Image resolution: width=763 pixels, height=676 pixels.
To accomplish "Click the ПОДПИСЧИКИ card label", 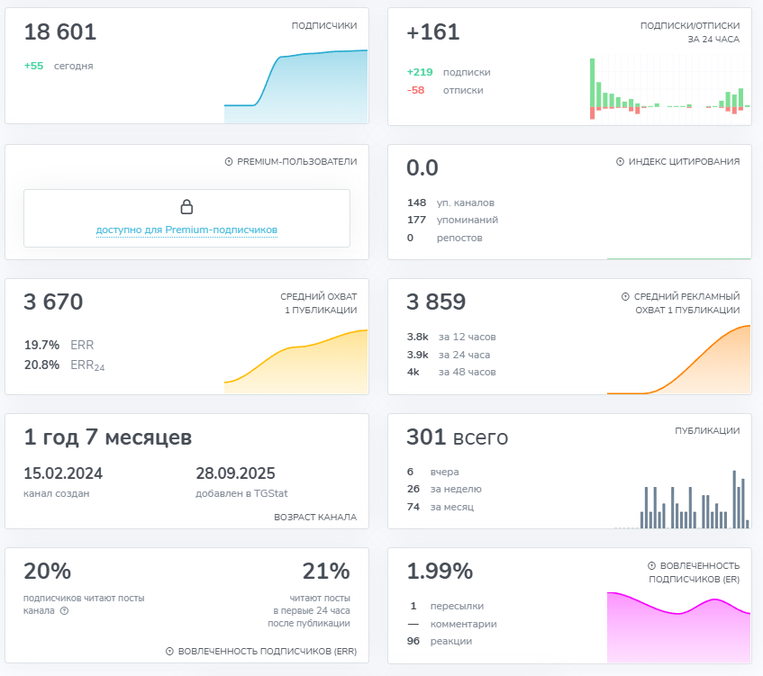I will click(324, 25).
